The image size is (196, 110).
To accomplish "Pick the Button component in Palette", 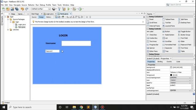I will click(166, 31).
